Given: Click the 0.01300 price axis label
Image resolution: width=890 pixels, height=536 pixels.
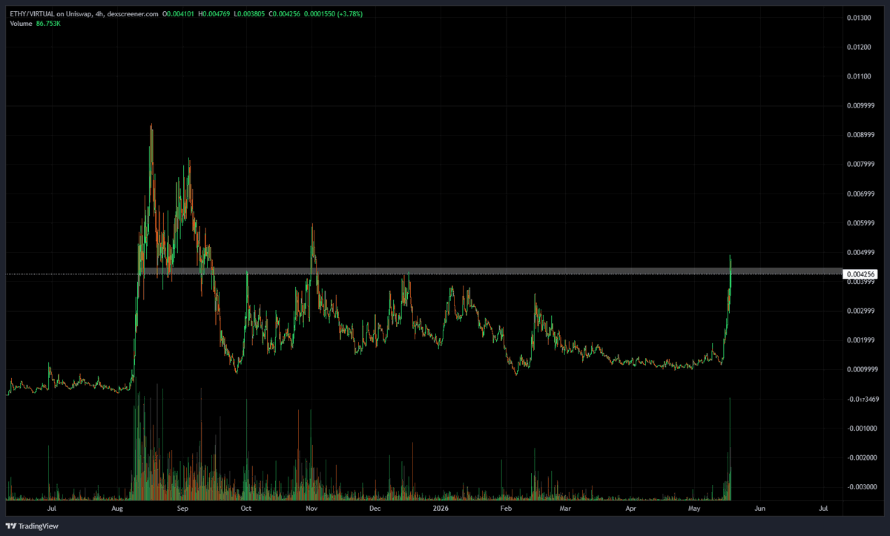Looking at the screenshot, I should coord(859,18).
